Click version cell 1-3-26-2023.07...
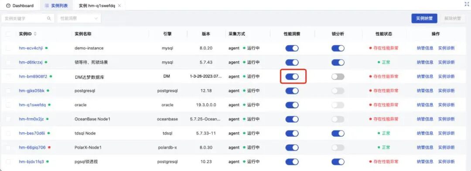The width and height of the screenshot is (471, 171). coord(206,77)
